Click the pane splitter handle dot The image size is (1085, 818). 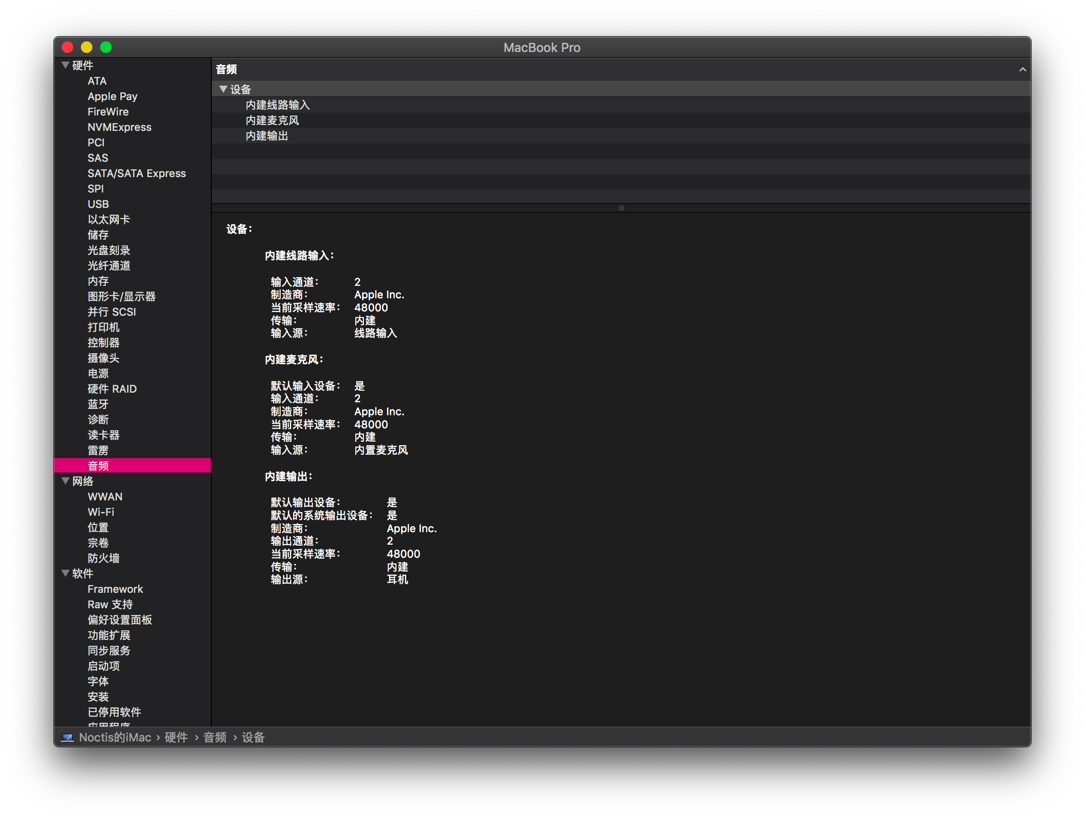[x=621, y=208]
